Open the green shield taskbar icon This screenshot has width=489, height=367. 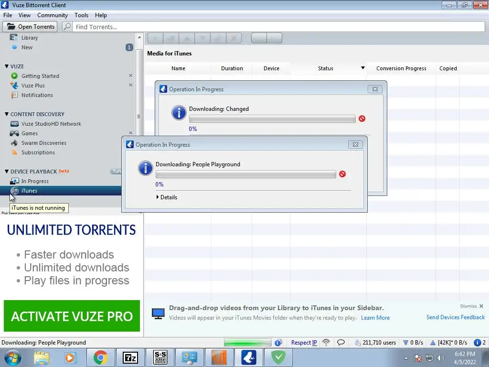pos(278,357)
